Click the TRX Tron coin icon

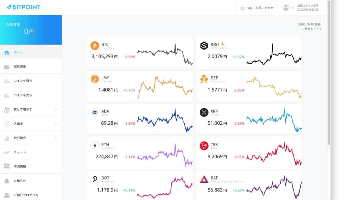pyautogui.click(x=204, y=146)
